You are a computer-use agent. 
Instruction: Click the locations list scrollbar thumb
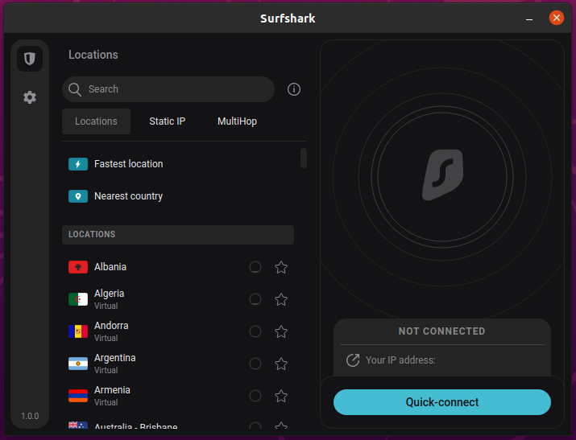click(x=304, y=158)
